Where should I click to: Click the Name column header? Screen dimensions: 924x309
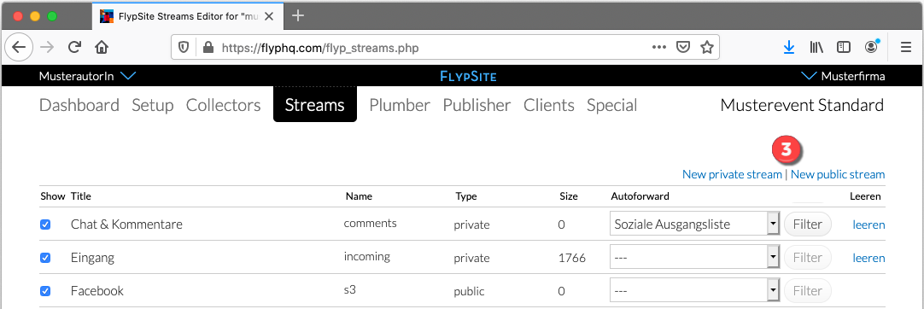click(x=359, y=196)
